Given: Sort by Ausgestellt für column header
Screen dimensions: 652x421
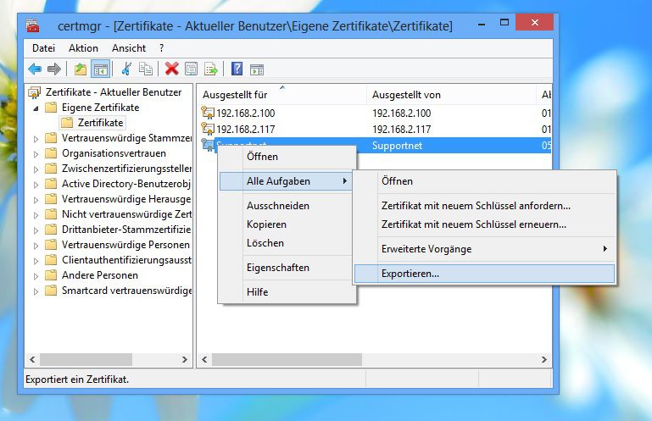Looking at the screenshot, I should pos(282,95).
